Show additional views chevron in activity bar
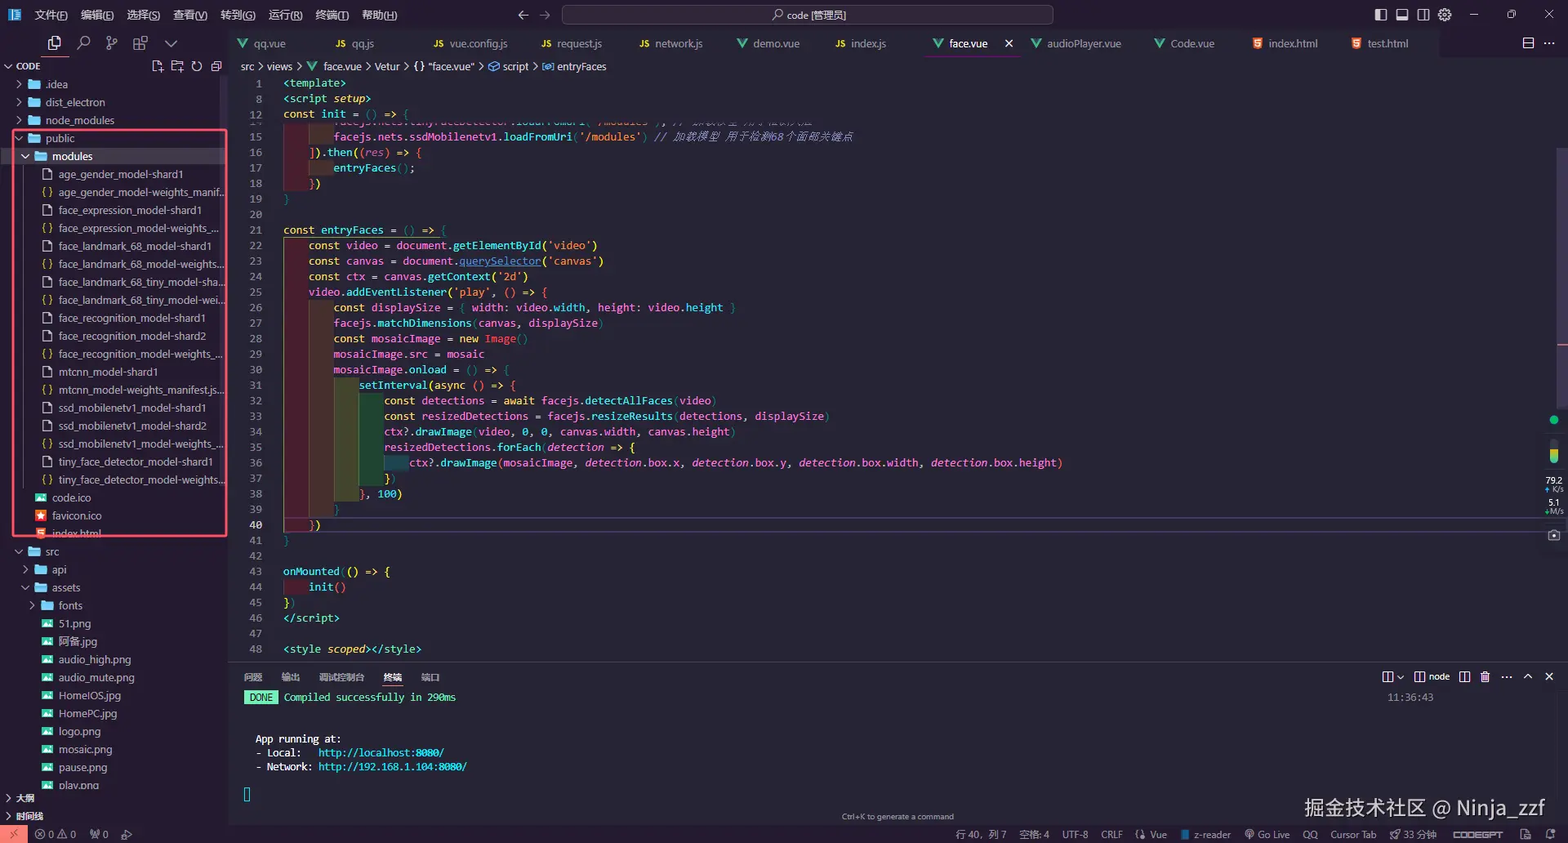Image resolution: width=1568 pixels, height=843 pixels. pyautogui.click(x=171, y=43)
